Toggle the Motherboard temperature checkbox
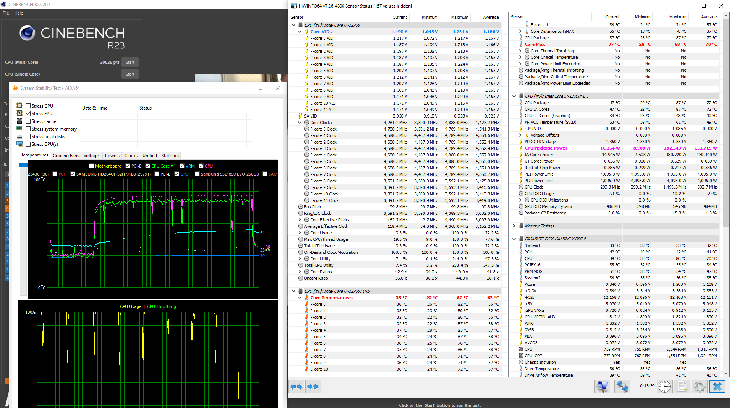The height and width of the screenshot is (408, 730). coord(91,166)
